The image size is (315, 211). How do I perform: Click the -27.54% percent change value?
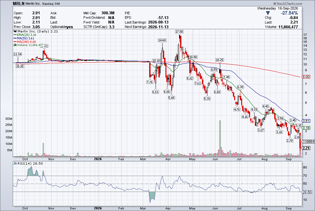point(289,13)
